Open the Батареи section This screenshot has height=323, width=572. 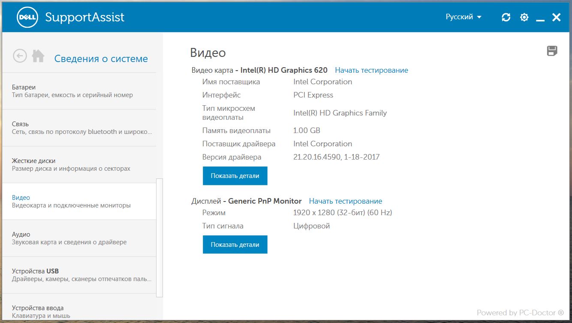[79, 91]
